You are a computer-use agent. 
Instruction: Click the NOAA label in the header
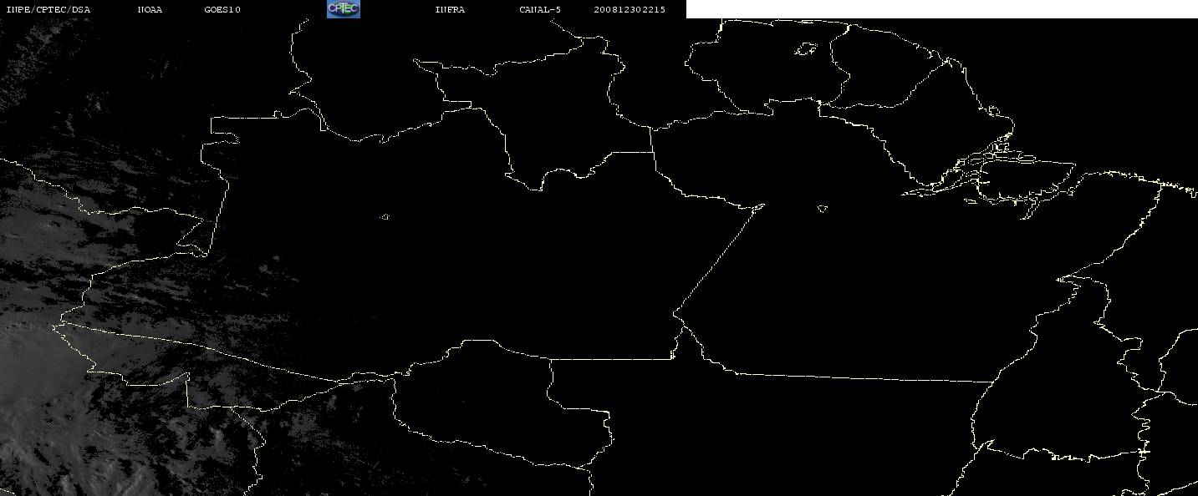point(150,9)
